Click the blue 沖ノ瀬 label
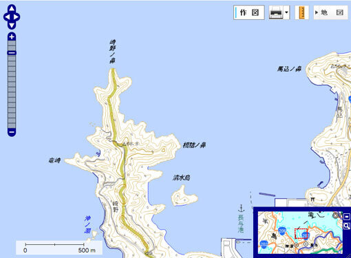This screenshot has width=351, height=258. pos(87,224)
